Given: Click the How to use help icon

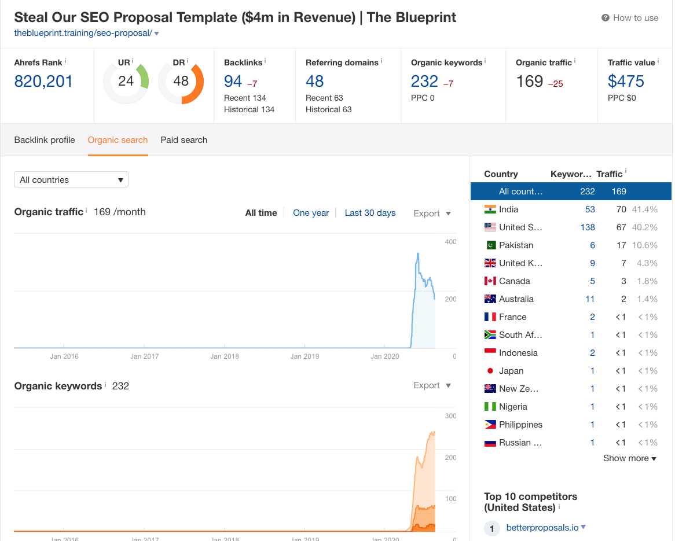Looking at the screenshot, I should click(606, 17).
